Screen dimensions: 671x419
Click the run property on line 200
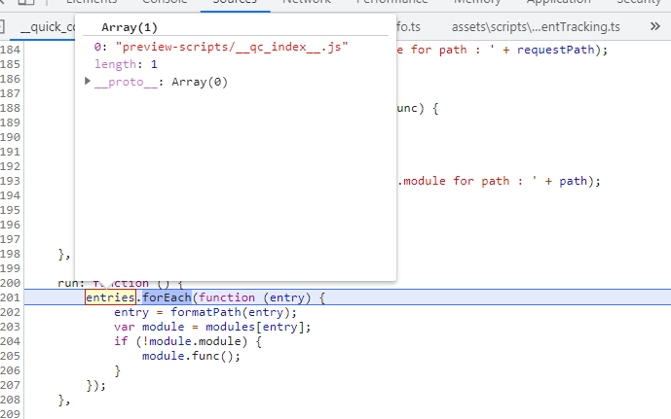click(x=68, y=283)
